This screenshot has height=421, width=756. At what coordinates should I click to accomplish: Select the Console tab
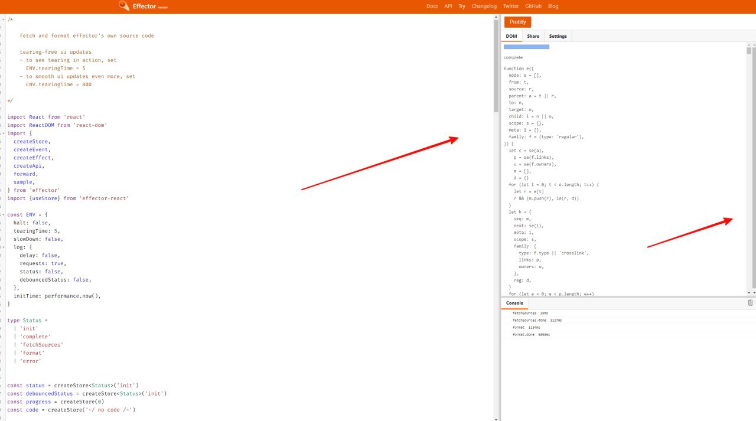coord(514,303)
